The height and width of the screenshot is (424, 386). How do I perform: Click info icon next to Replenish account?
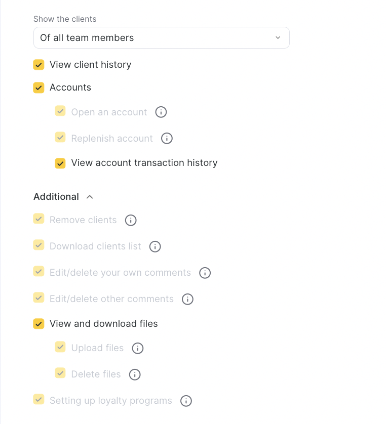point(167,139)
